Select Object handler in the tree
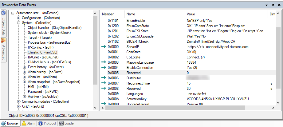Image resolution: width=283 pixels, height=127 pixels. click(55, 28)
